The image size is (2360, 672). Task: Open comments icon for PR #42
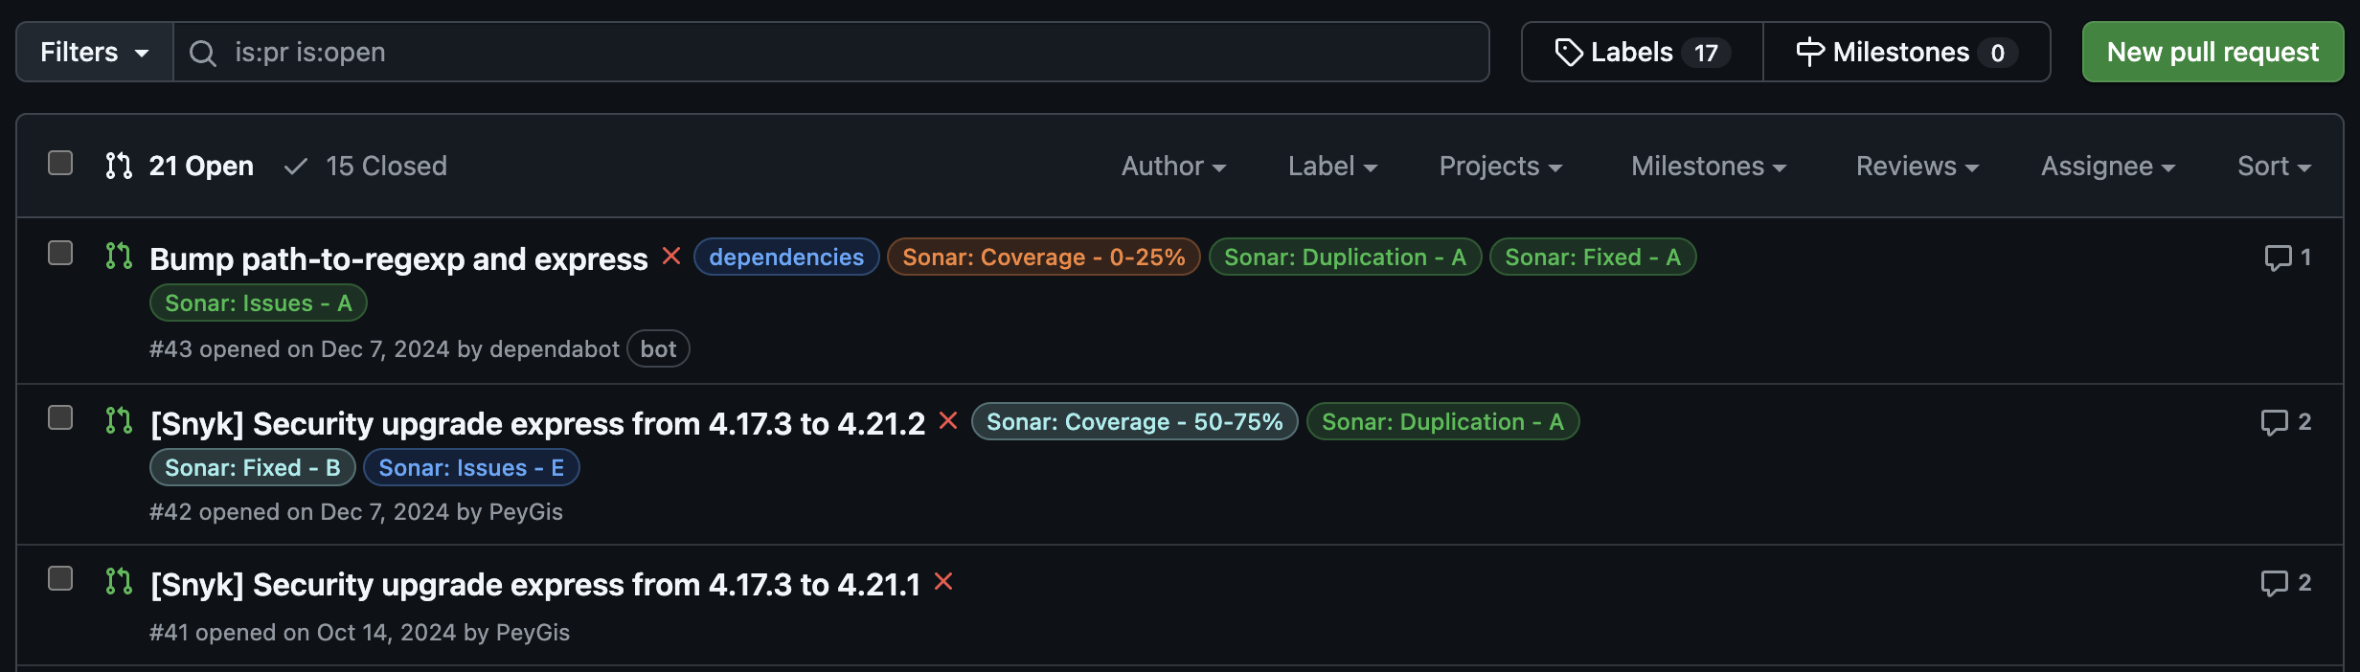click(x=2285, y=422)
